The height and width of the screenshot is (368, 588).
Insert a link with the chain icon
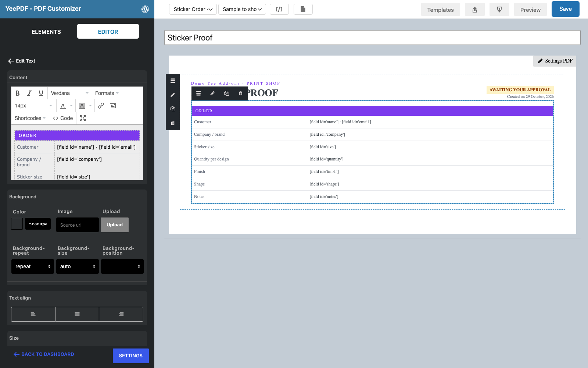click(x=101, y=106)
